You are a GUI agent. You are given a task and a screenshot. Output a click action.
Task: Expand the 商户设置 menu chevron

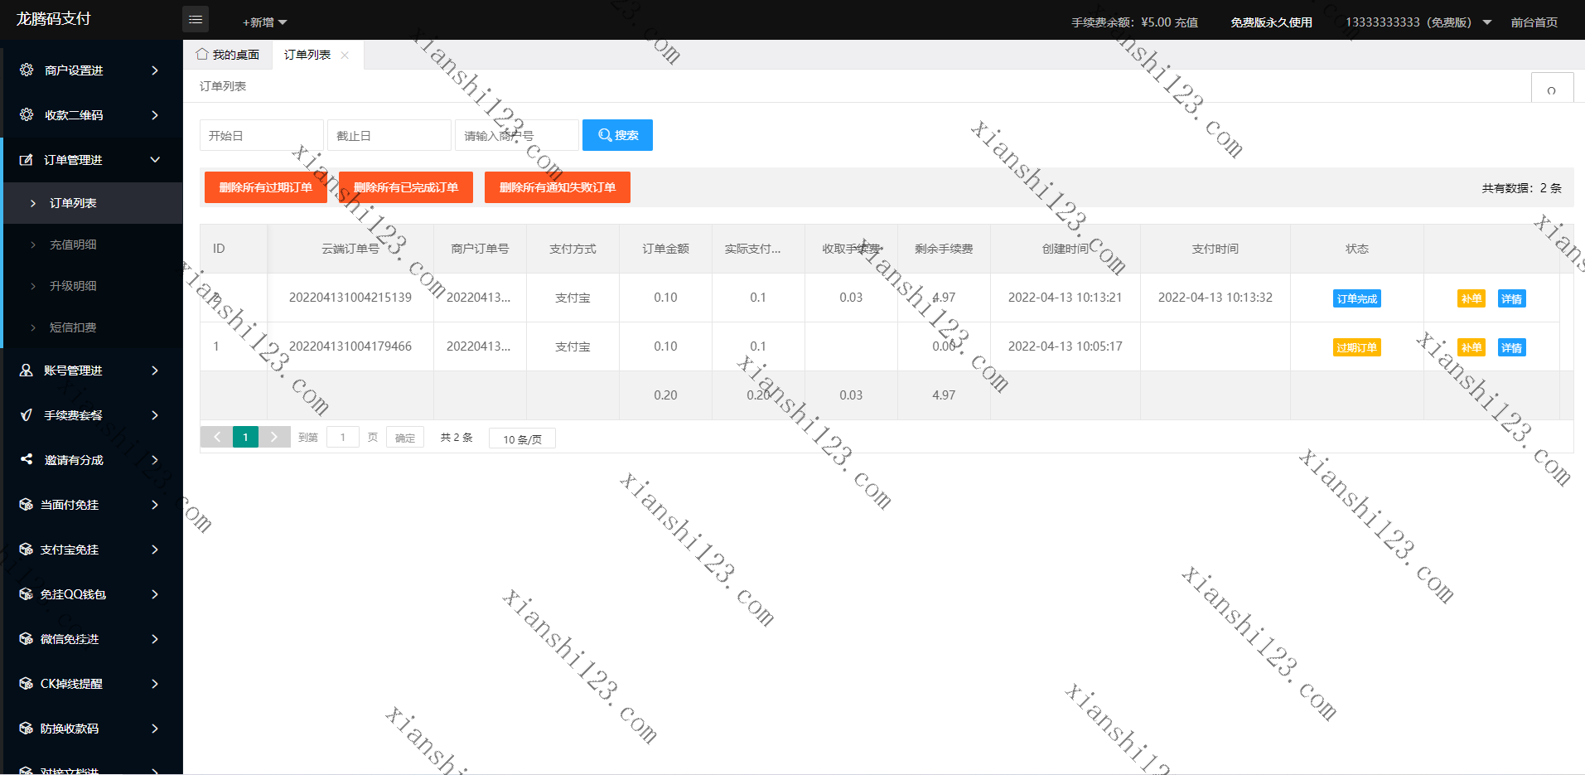coord(155,70)
